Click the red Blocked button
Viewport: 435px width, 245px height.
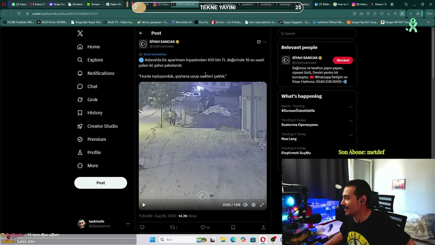(343, 60)
